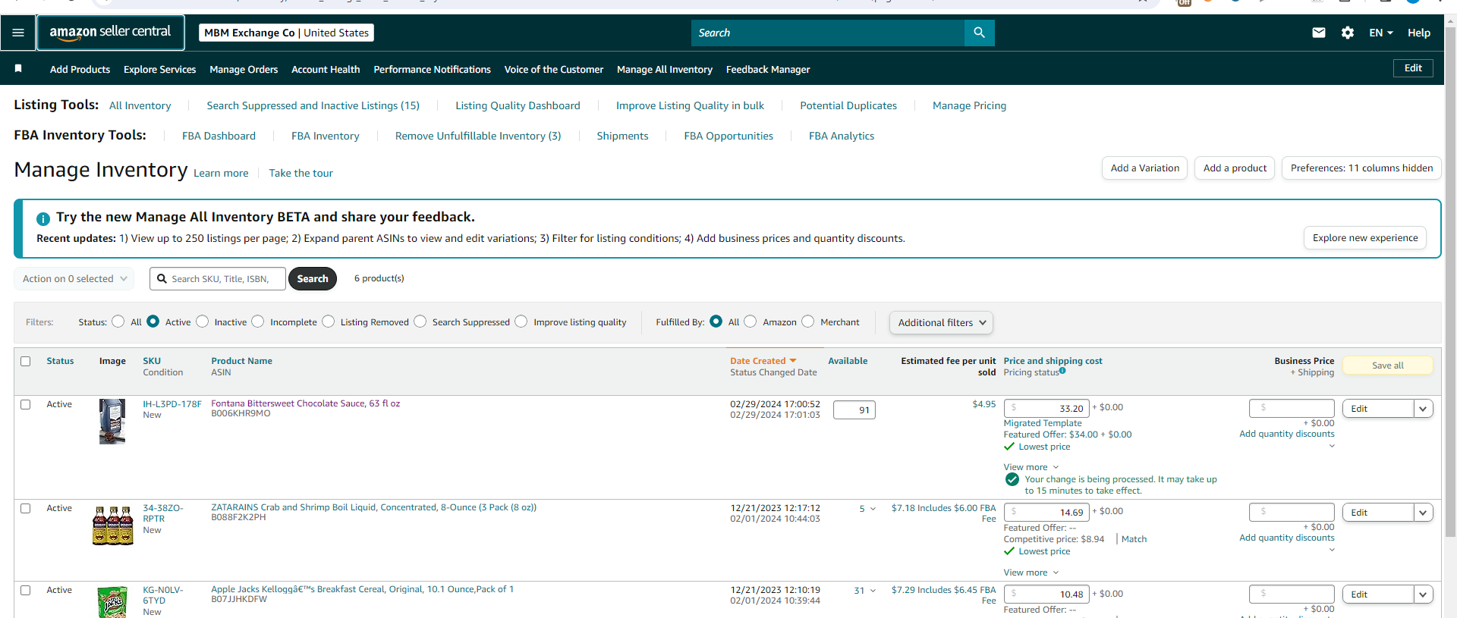Open the settings gear icon
This screenshot has height=618, width=1457.
(1348, 33)
